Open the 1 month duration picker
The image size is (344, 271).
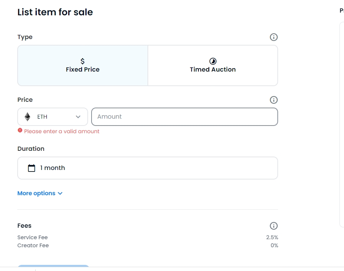pos(147,168)
